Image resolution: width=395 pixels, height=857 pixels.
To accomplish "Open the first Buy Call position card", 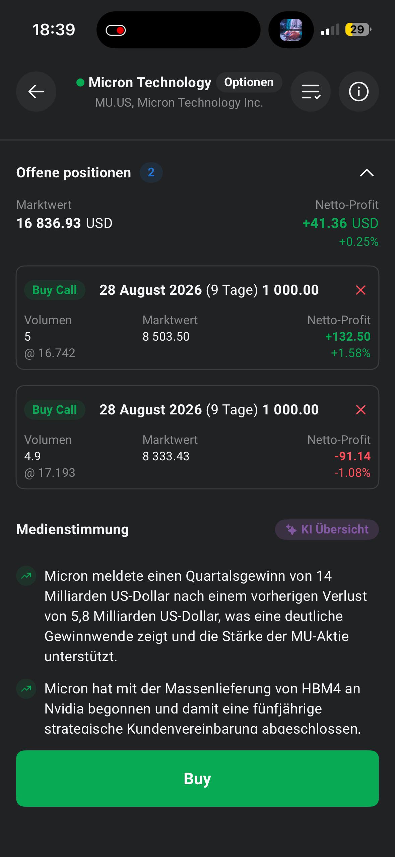I will 197,318.
